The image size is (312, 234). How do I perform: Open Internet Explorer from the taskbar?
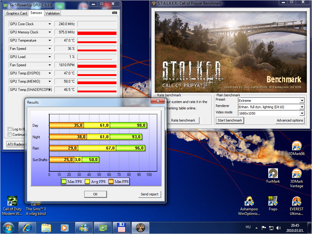[27, 228]
